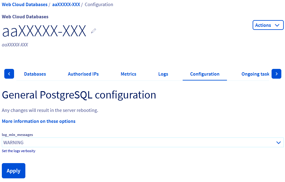Change the verbosity from WARNING to another level

tap(142, 142)
